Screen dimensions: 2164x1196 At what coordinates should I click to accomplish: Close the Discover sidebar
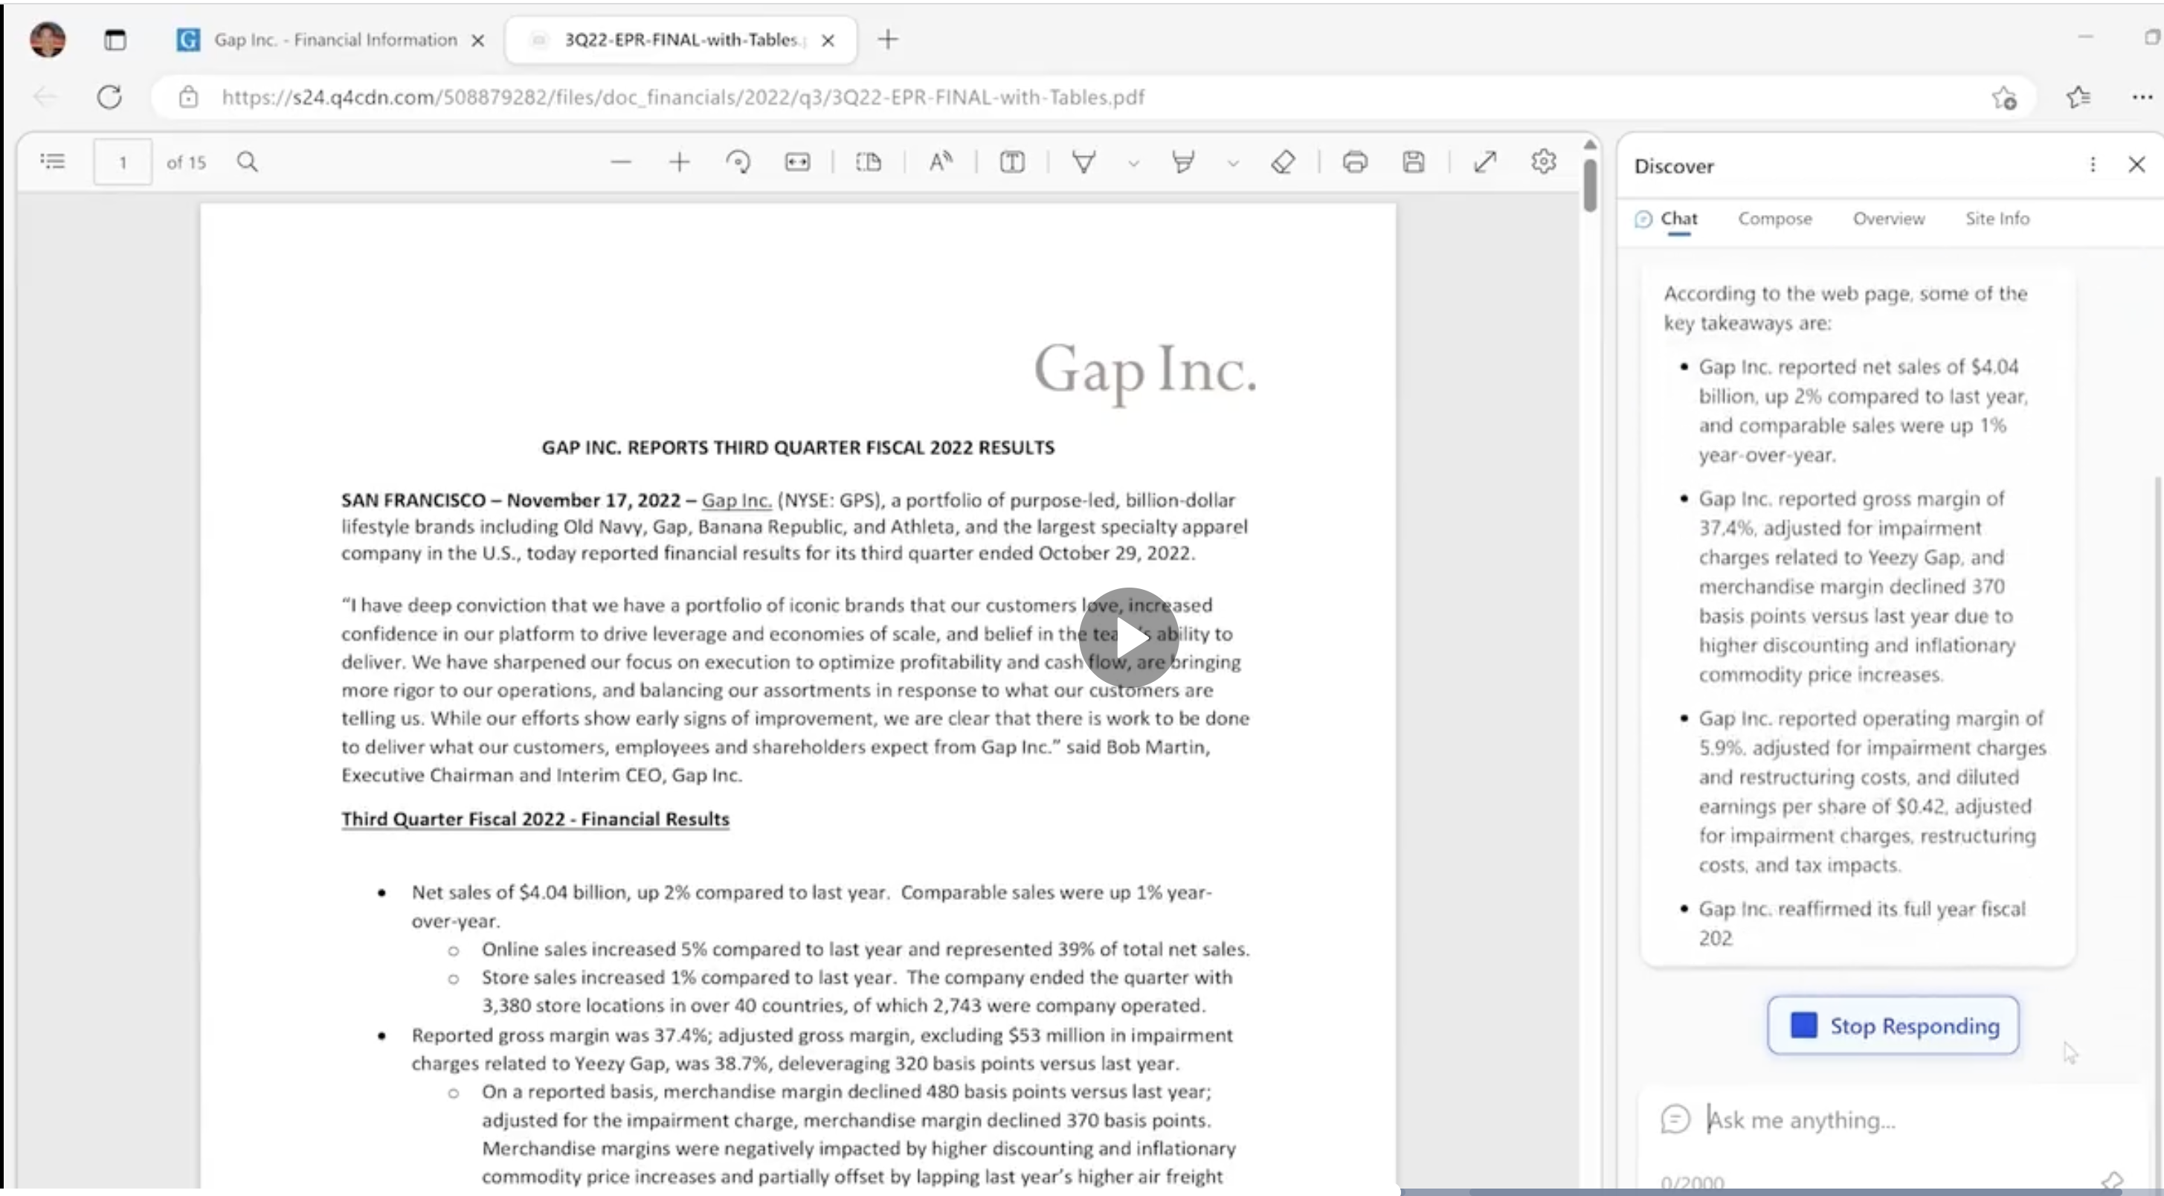2137,164
